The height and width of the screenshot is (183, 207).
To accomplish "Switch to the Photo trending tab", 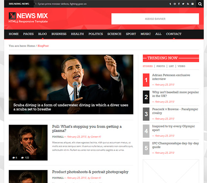I will click(161, 66).
